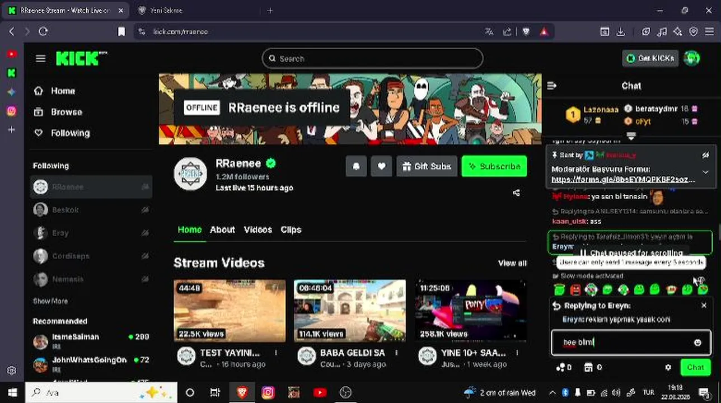Image resolution: width=721 pixels, height=403 pixels.
Task: Open YouTube in browser sidebar
Action: [11, 54]
